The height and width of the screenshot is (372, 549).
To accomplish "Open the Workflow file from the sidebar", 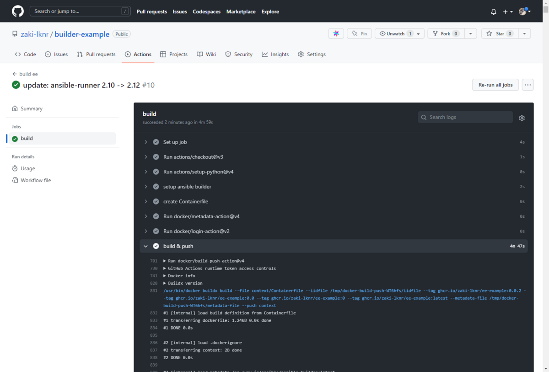I will tap(35, 180).
